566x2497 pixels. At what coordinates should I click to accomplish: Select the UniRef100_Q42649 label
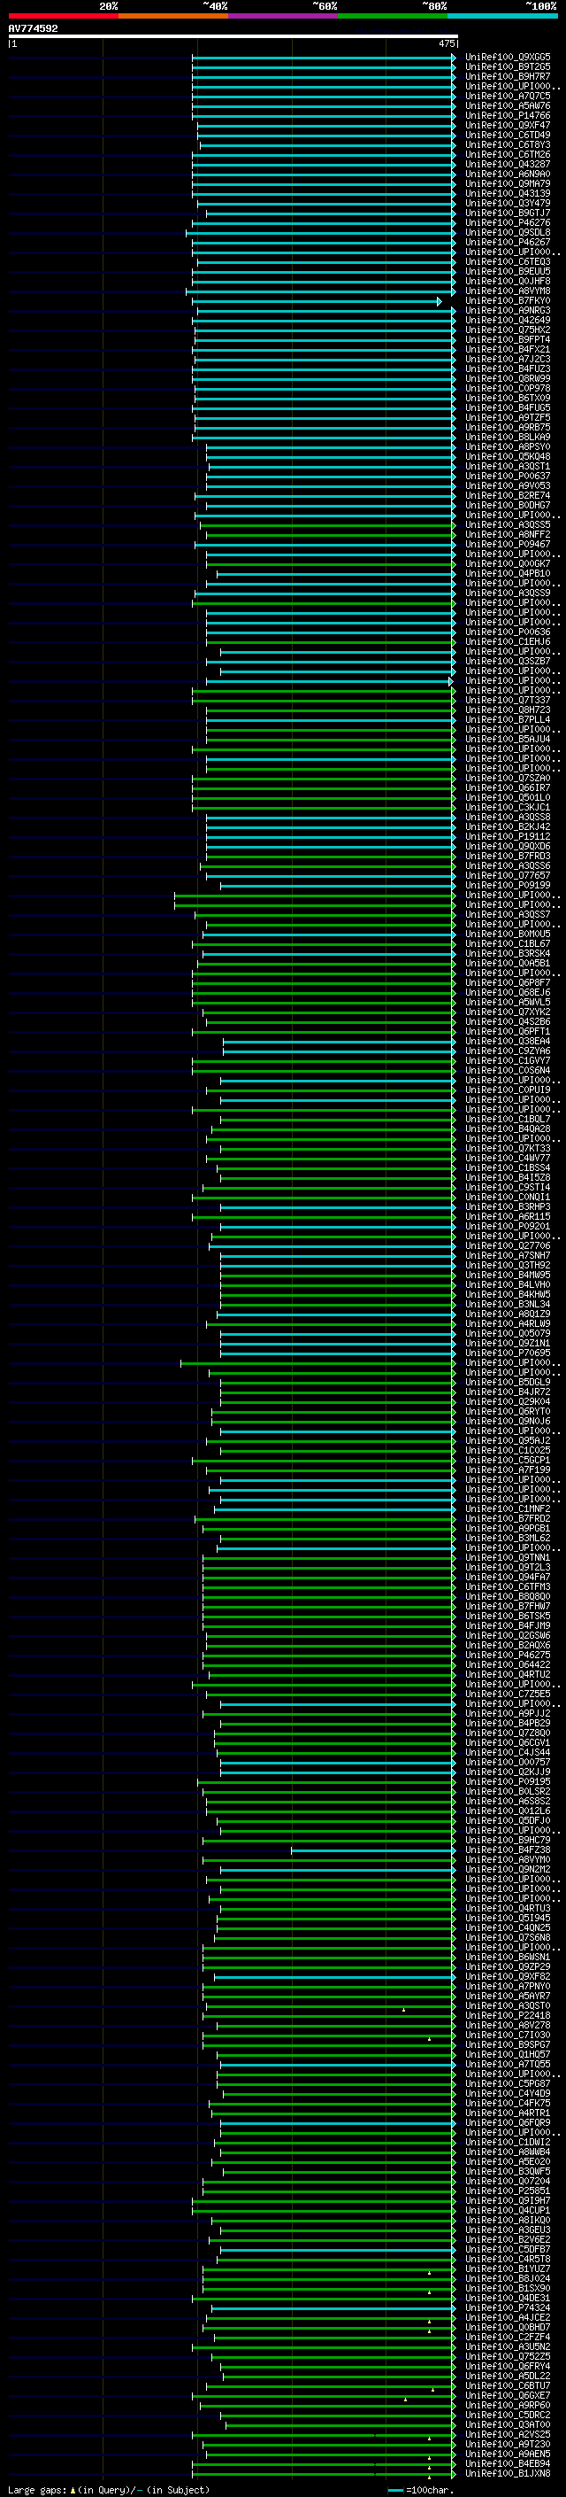point(508,320)
